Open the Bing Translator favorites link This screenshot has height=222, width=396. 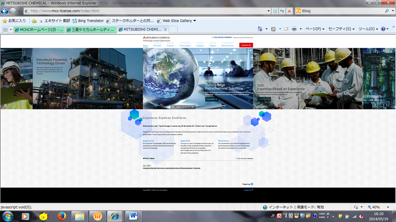pyautogui.click(x=88, y=21)
